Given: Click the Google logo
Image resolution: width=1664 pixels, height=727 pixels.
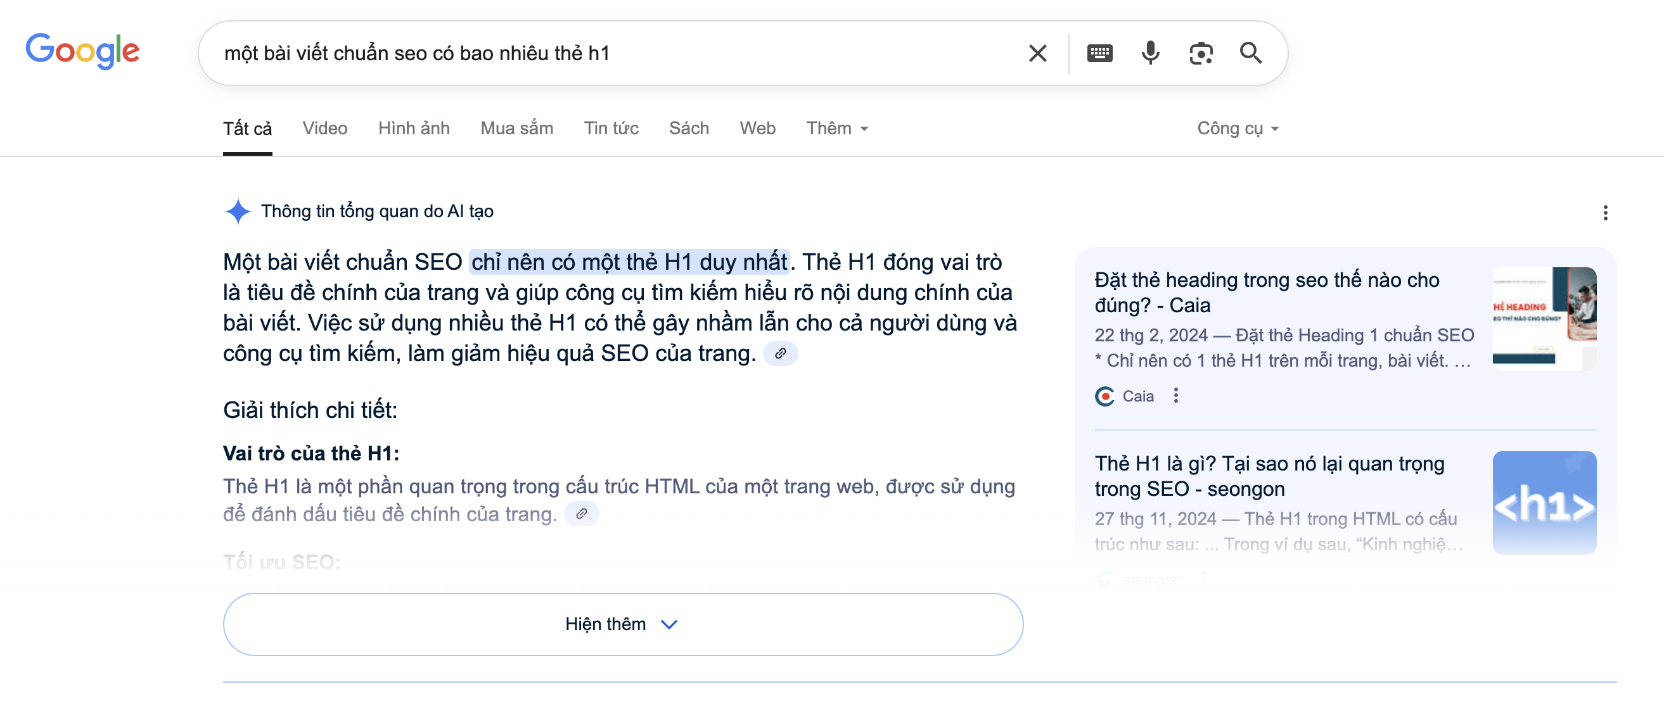Looking at the screenshot, I should point(82,51).
